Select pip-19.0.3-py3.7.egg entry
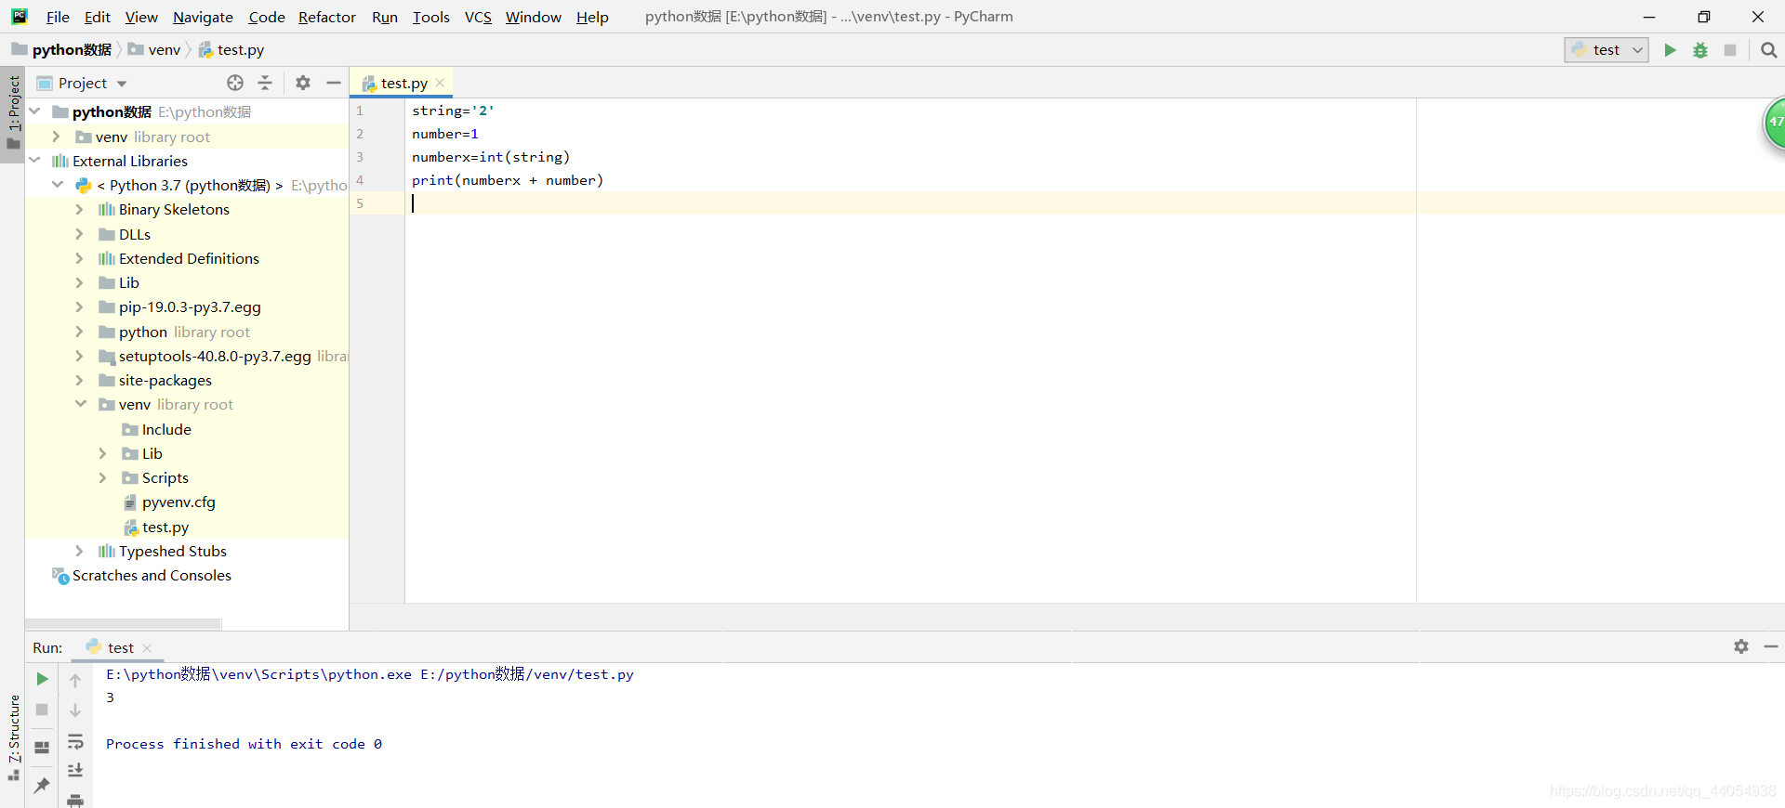The width and height of the screenshot is (1785, 808). pos(190,306)
